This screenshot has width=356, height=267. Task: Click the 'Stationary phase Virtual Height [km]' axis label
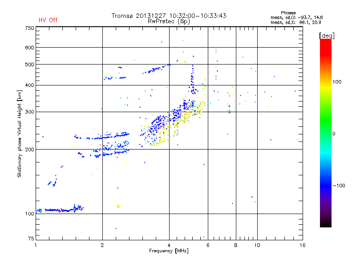(x=19, y=133)
